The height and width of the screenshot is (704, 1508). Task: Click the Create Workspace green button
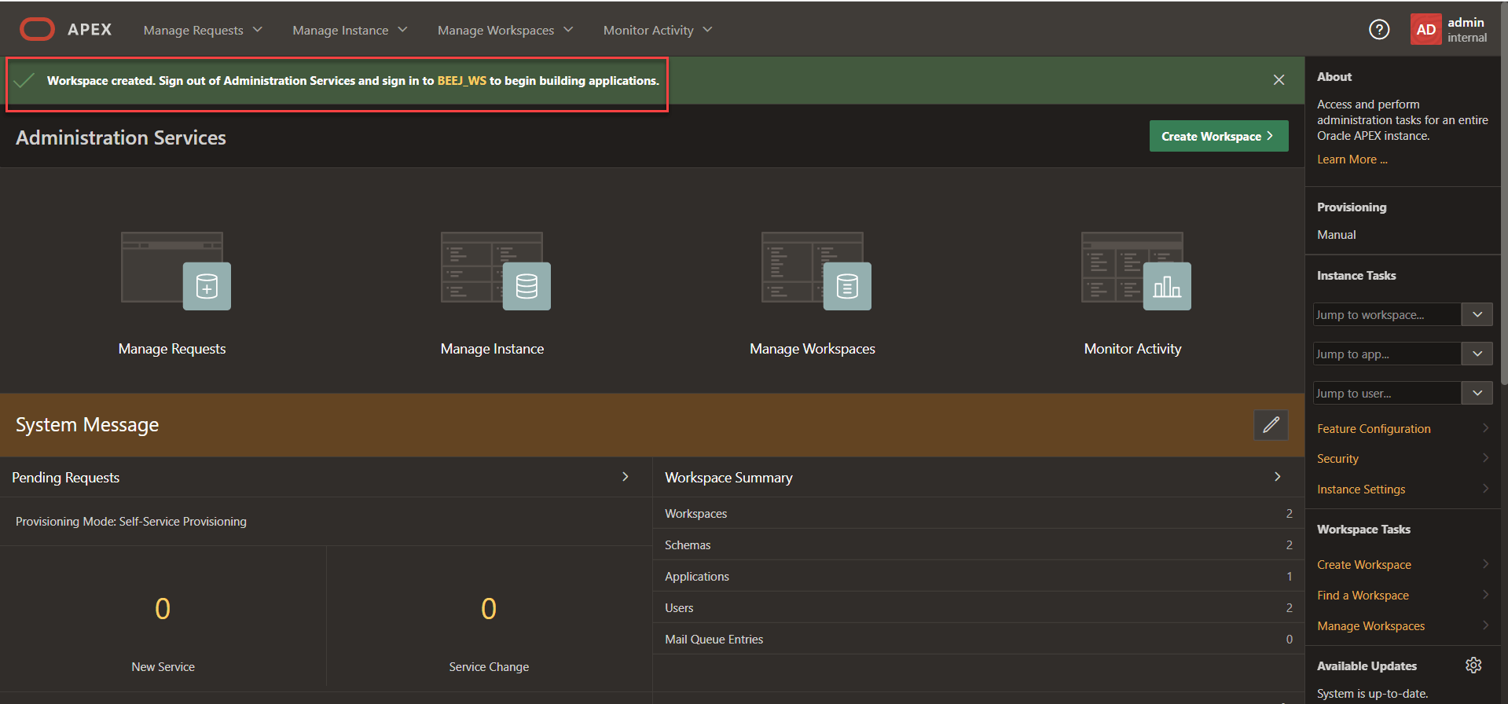1219,136
